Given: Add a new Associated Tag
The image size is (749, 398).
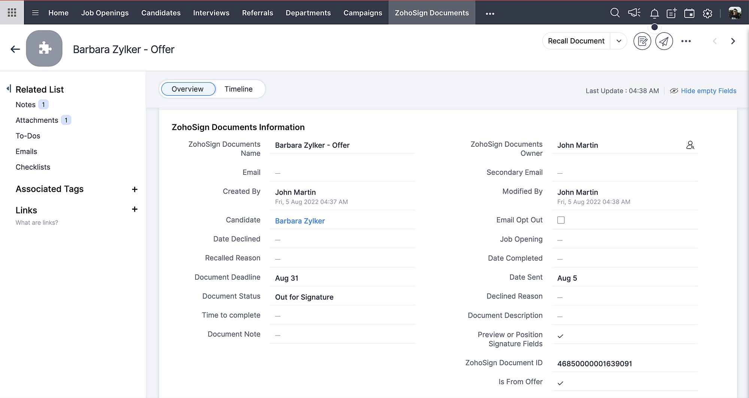Looking at the screenshot, I should (134, 189).
